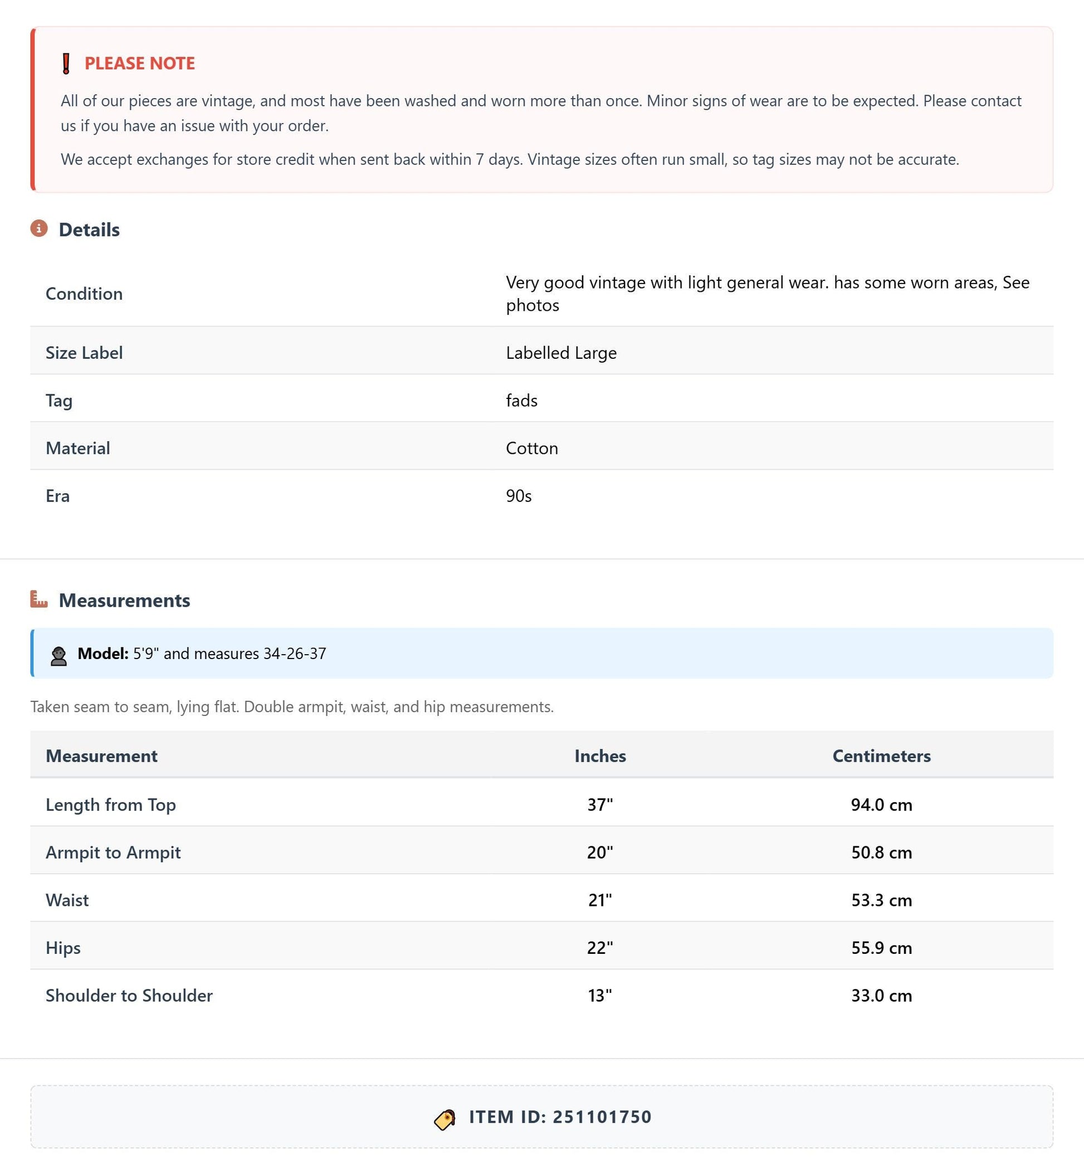Click the 50.8 cm armpit value
The height and width of the screenshot is (1175, 1084).
pyautogui.click(x=882, y=852)
